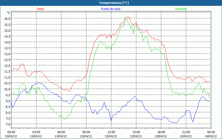
Task: Click the '14,0' y-axis value
Action: (7, 42)
